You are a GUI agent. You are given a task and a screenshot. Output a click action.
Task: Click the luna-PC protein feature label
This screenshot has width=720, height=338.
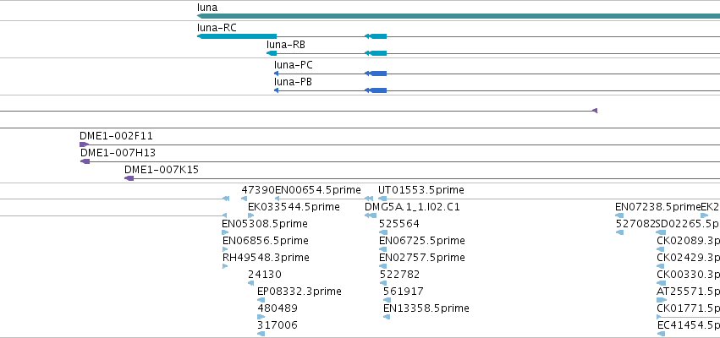pyautogui.click(x=294, y=65)
